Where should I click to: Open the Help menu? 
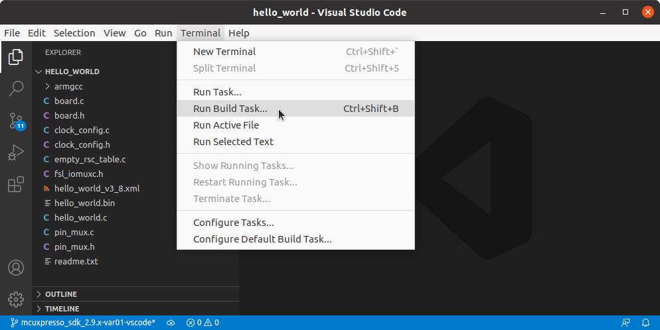tap(238, 33)
